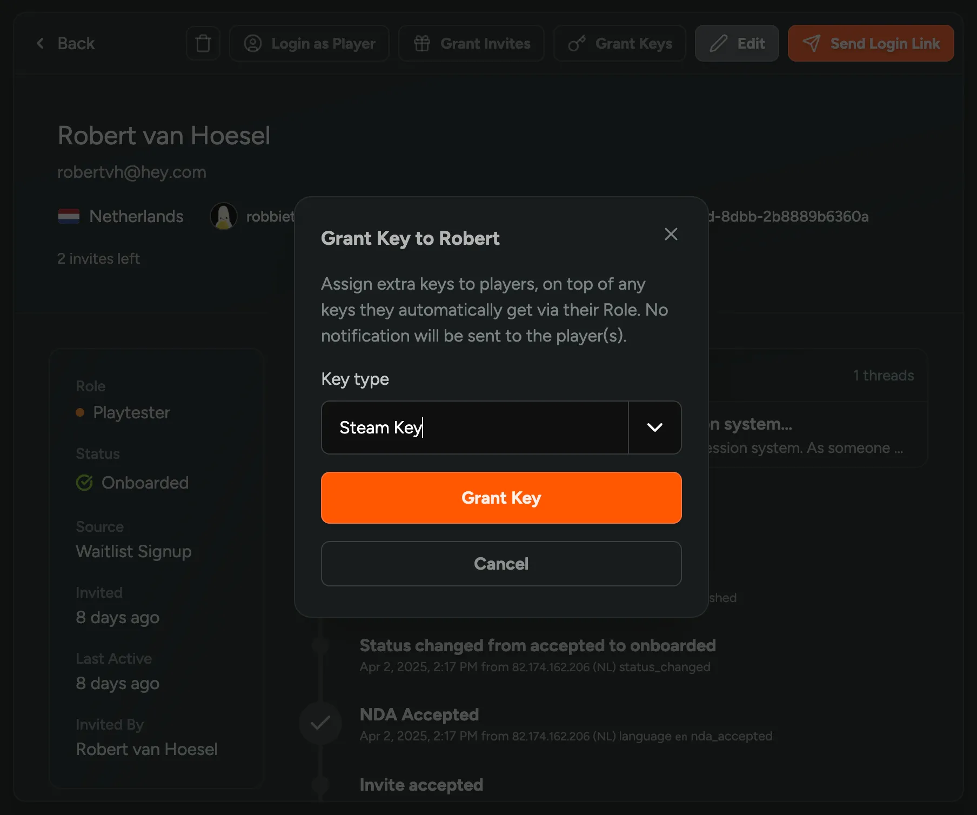Click the Back chevron arrow

[x=40, y=43]
